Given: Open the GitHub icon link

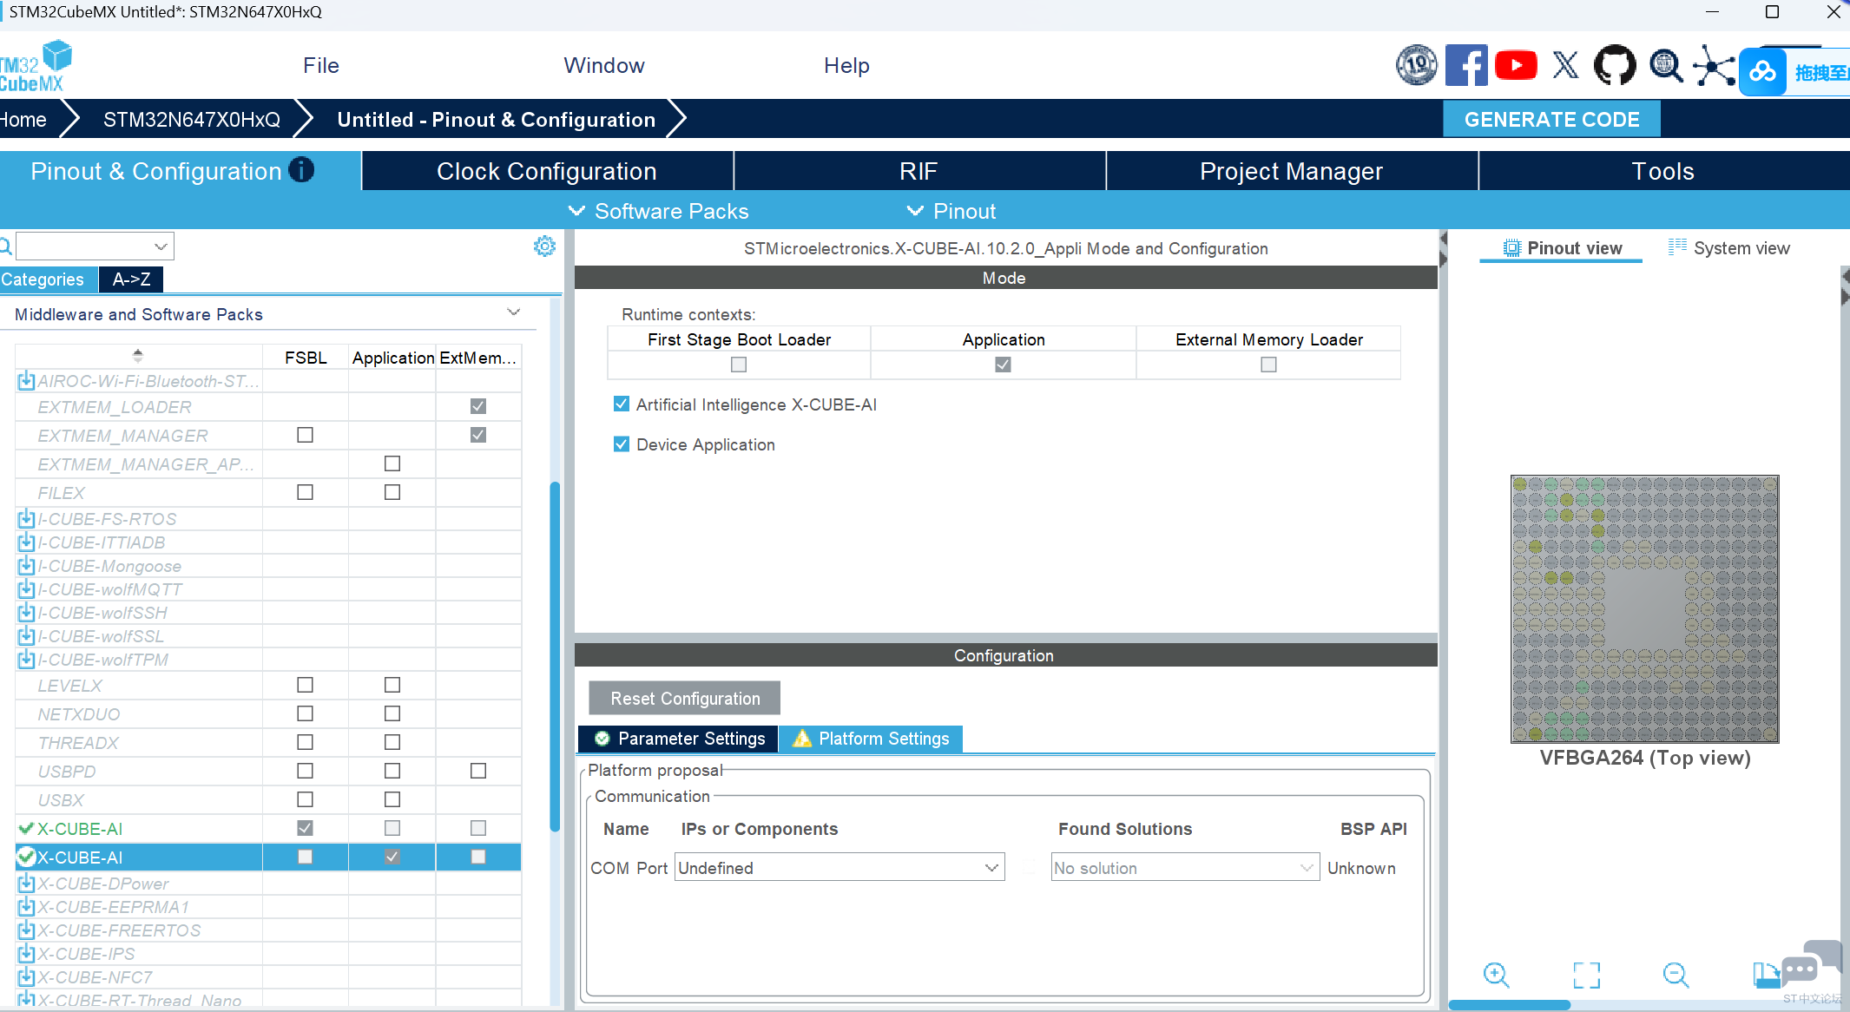Looking at the screenshot, I should coord(1615,66).
